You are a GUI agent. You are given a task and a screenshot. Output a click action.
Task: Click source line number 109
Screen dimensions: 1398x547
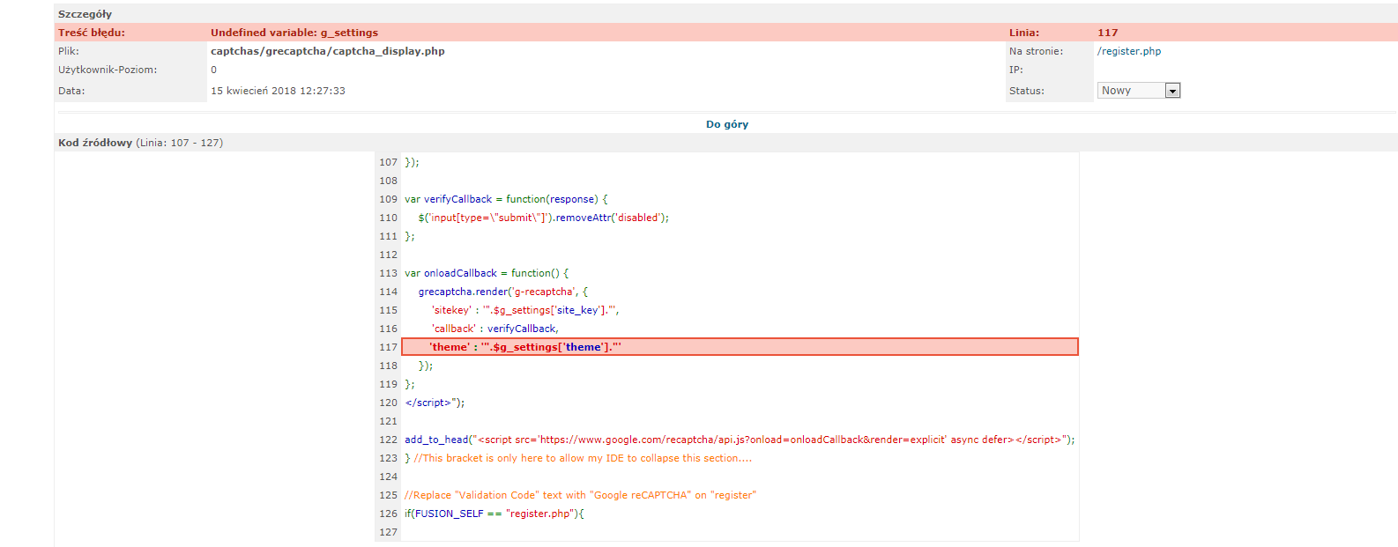[x=389, y=199]
